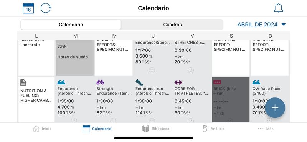This screenshot has height=142, width=307.
Task: Open the bike icon on Strength Endurance workout
Action: pos(100,82)
